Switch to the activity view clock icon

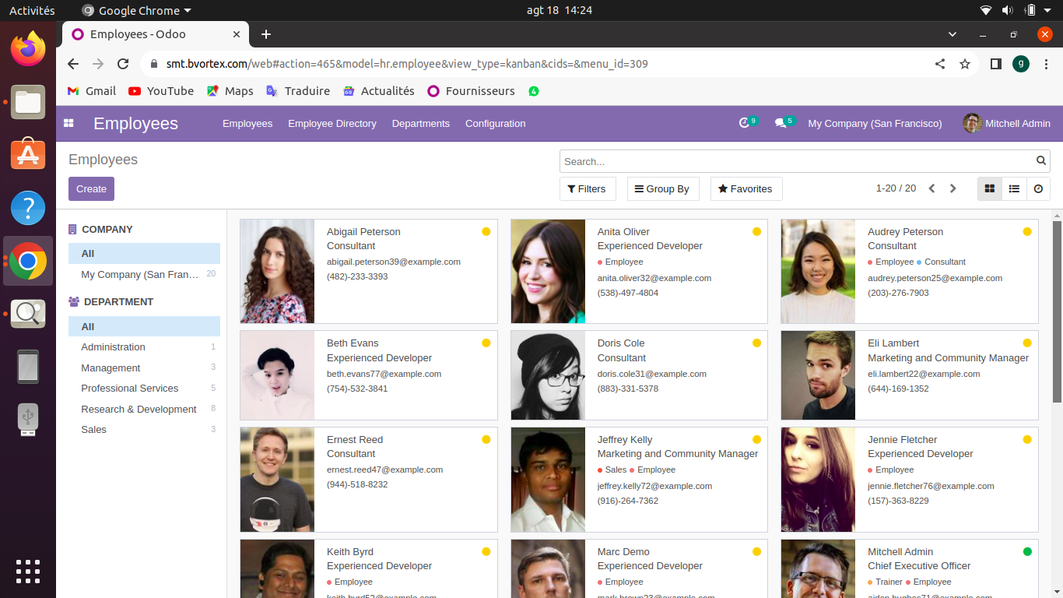tap(1038, 188)
